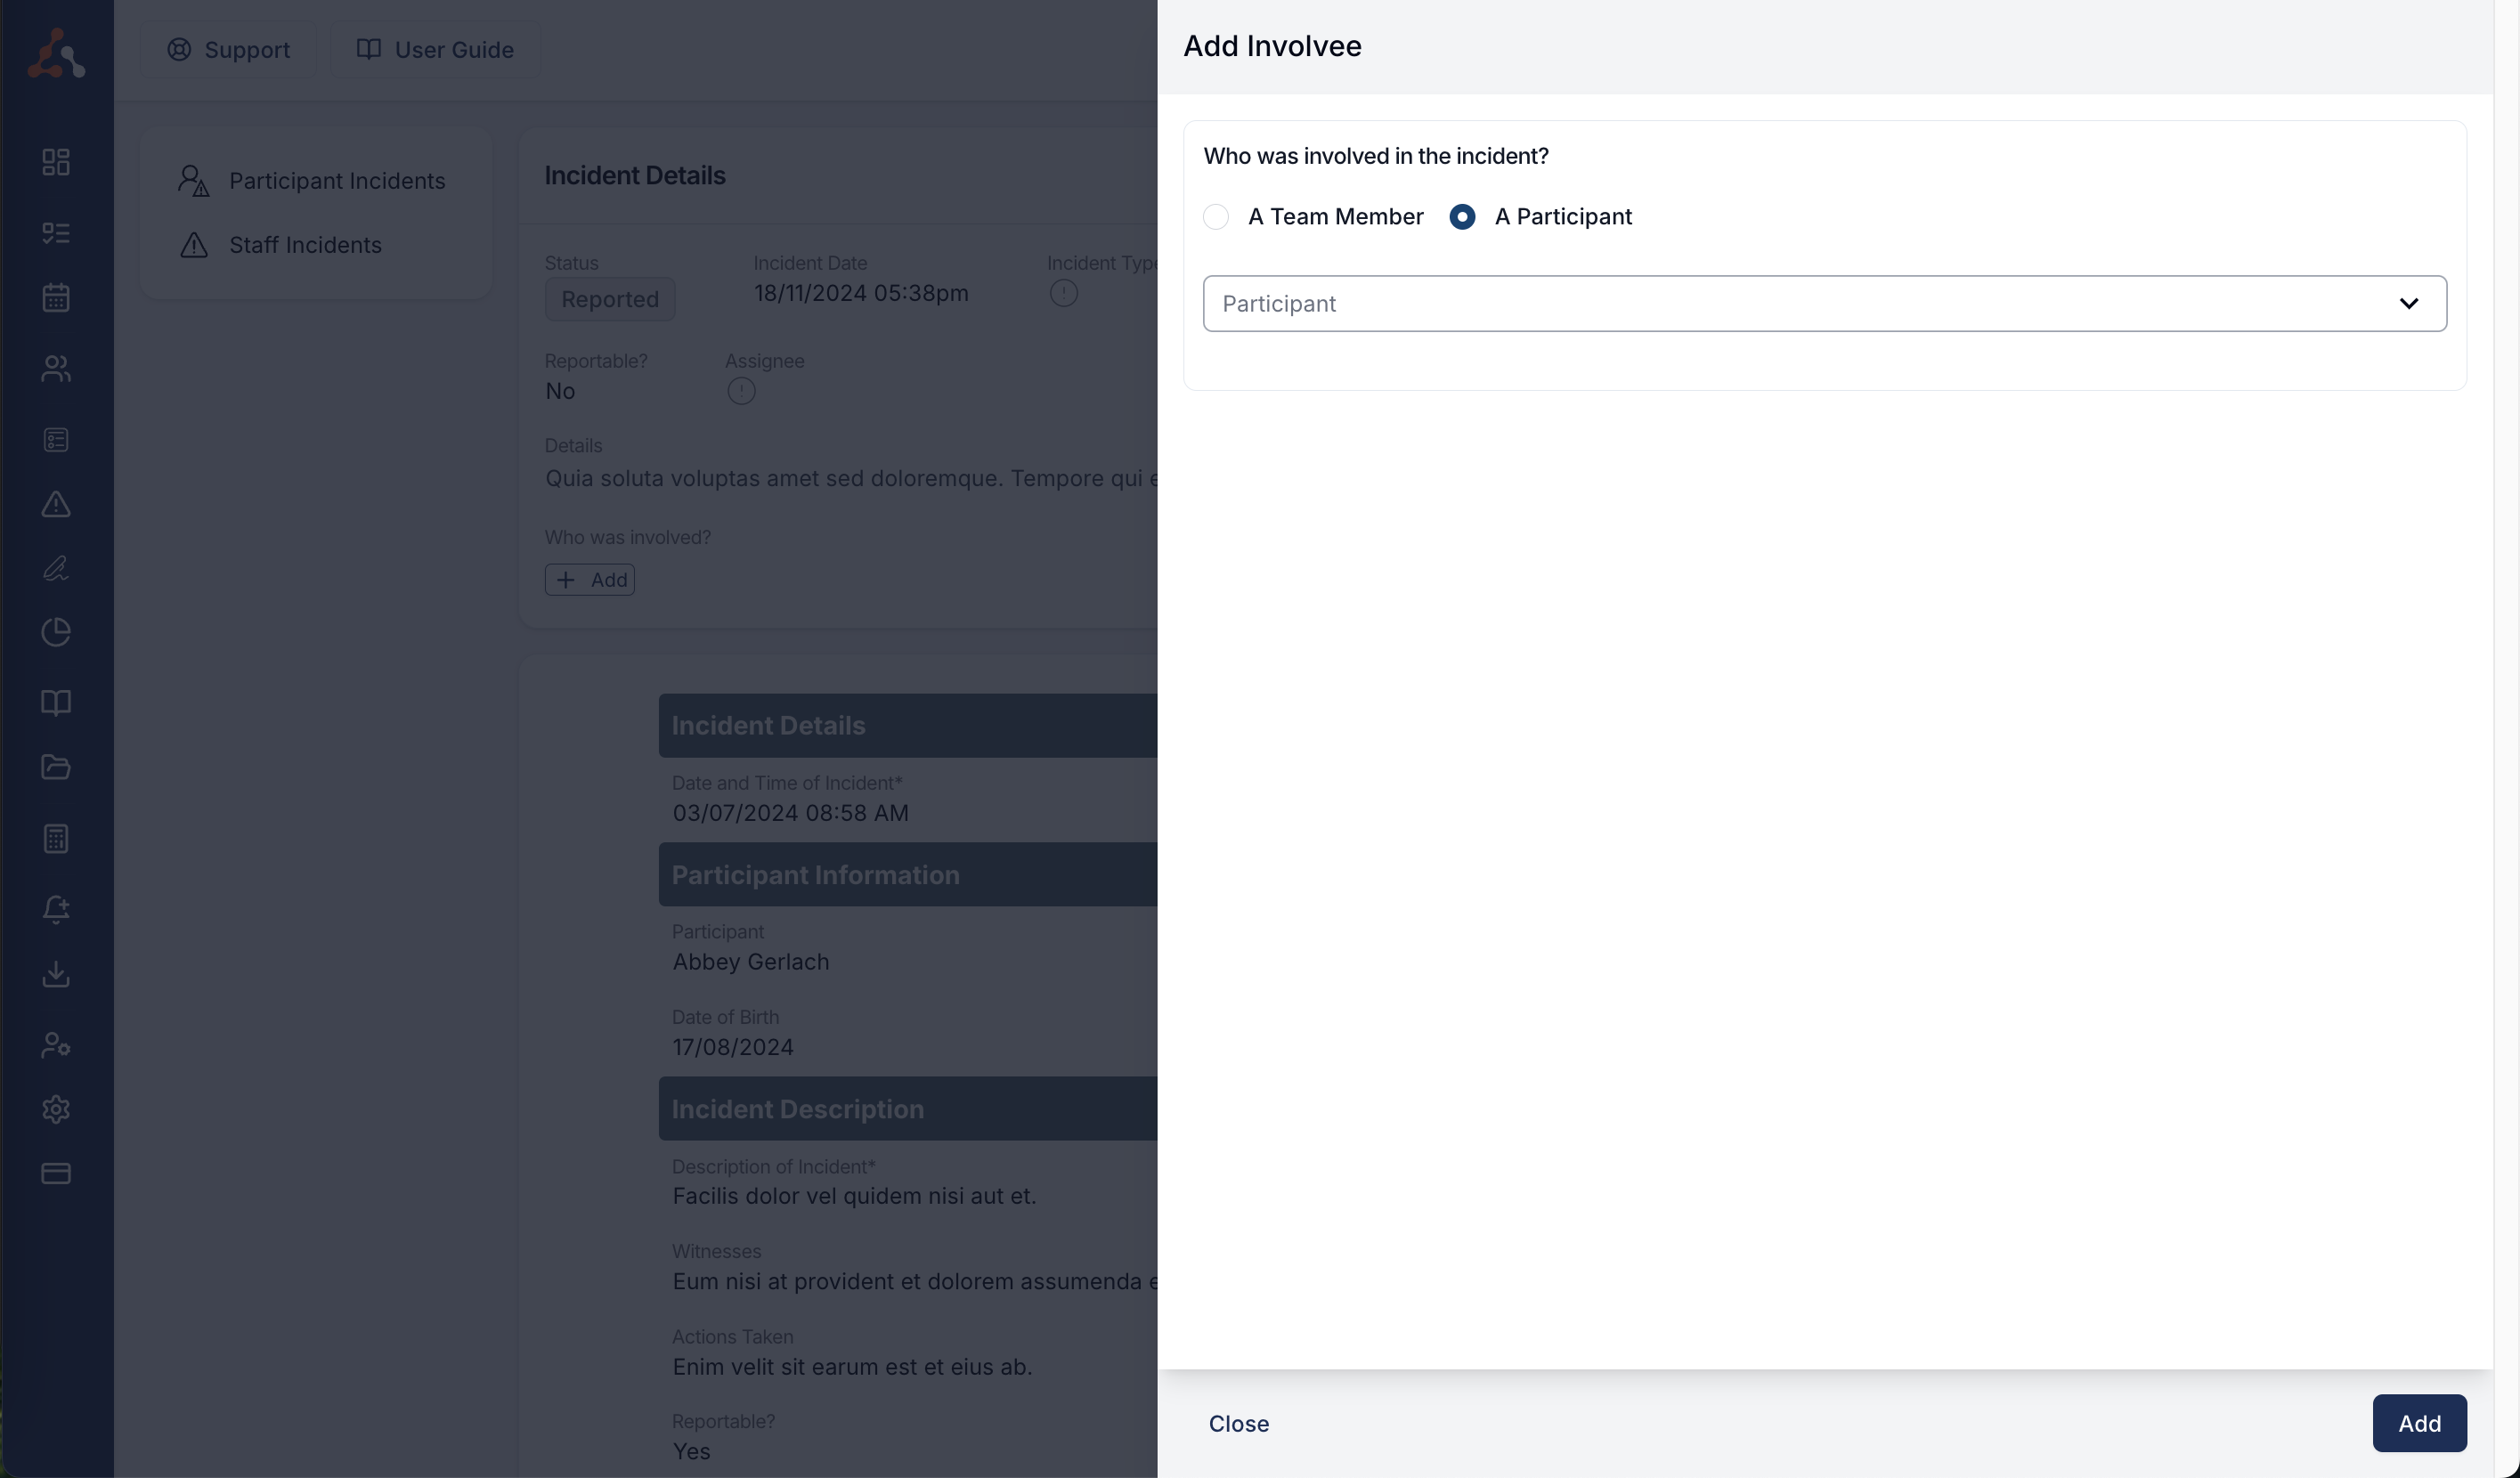Open the incidents warning triangle sidebar icon

pos(56,504)
